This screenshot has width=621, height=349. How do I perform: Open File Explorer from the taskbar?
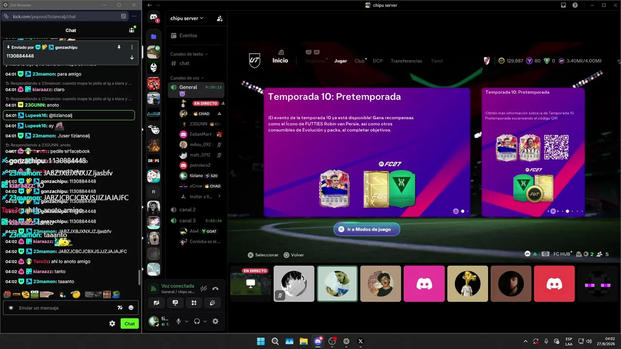pos(303,341)
